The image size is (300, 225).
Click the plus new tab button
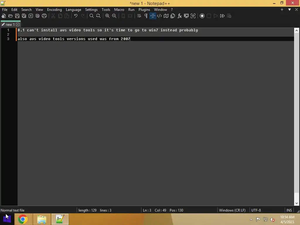point(282,10)
